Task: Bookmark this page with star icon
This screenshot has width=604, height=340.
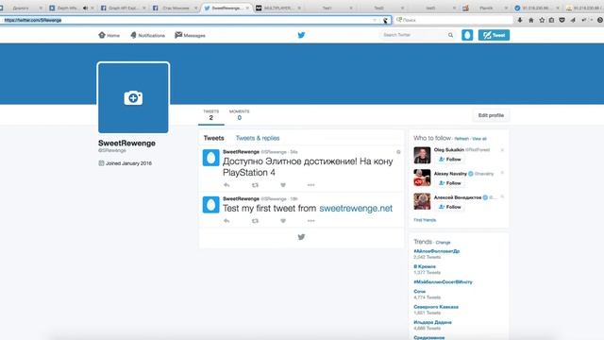Action: pos(542,20)
